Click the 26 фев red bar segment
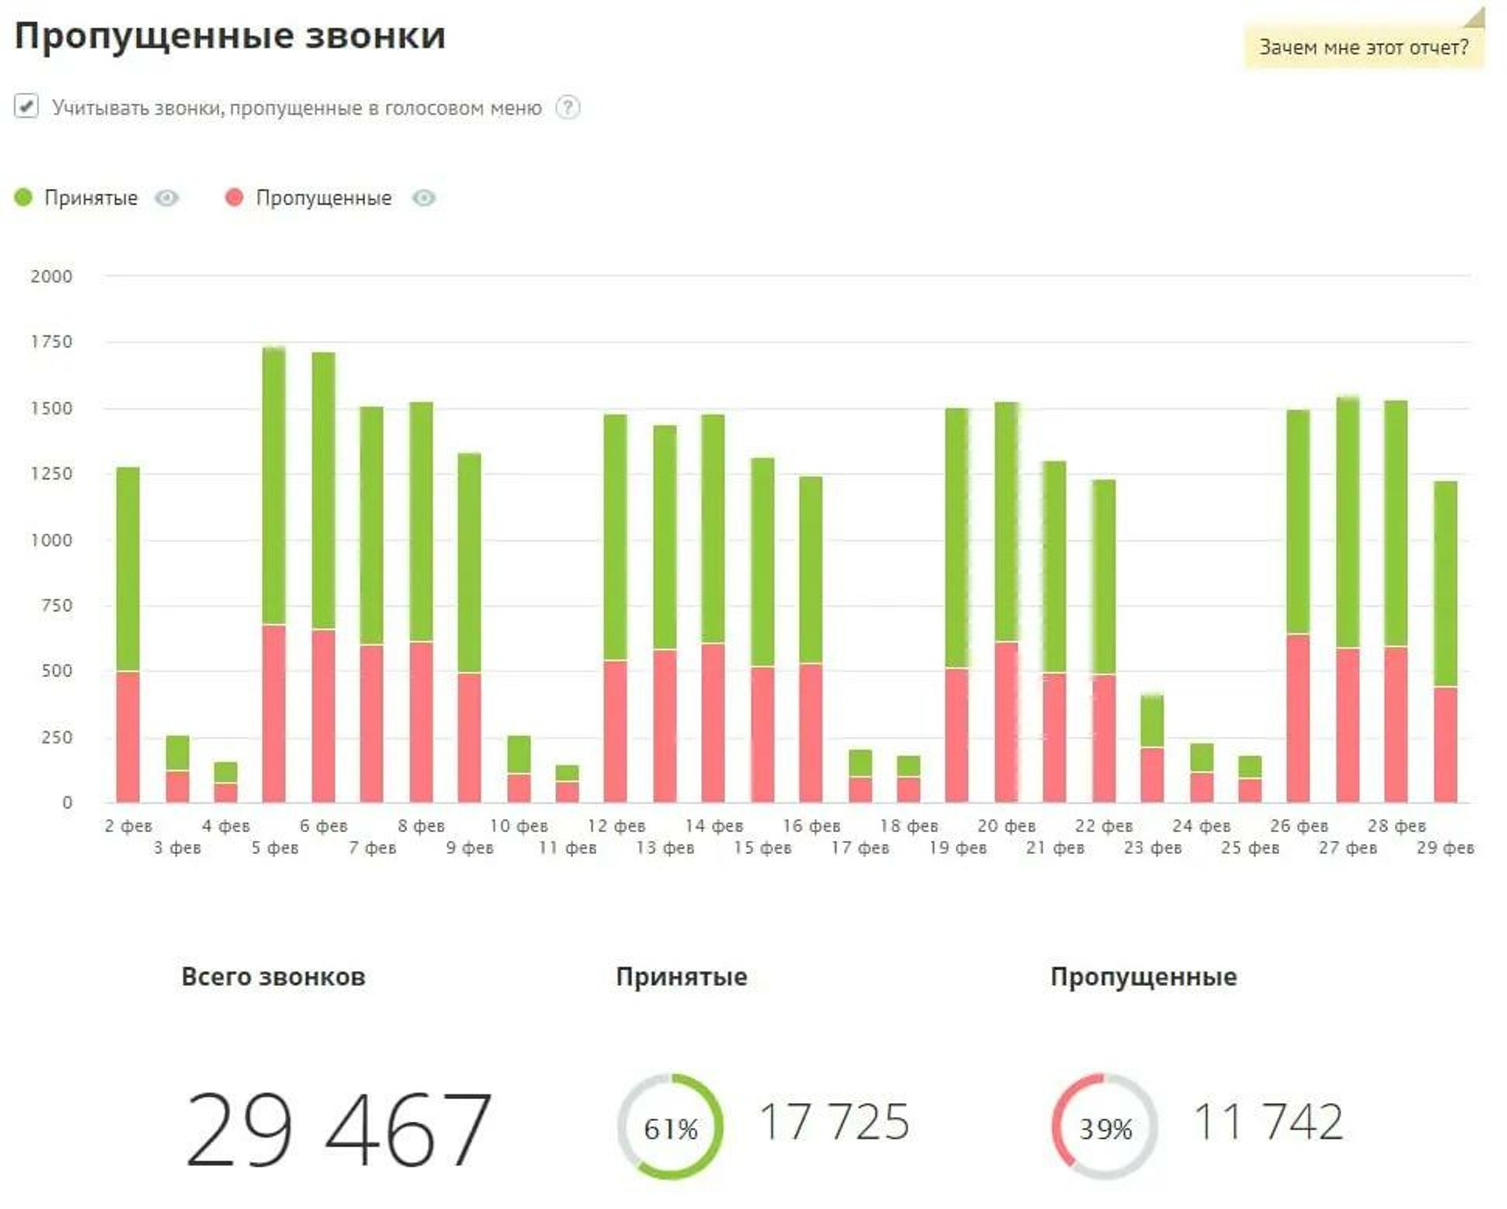This screenshot has width=1507, height=1209. pos(1298,718)
